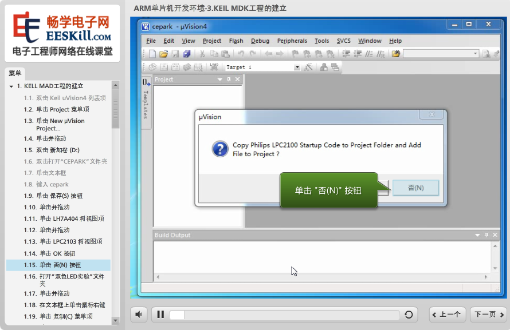Open the Build Output panel dropdown arrow
510x330 pixels.
(x=477, y=235)
